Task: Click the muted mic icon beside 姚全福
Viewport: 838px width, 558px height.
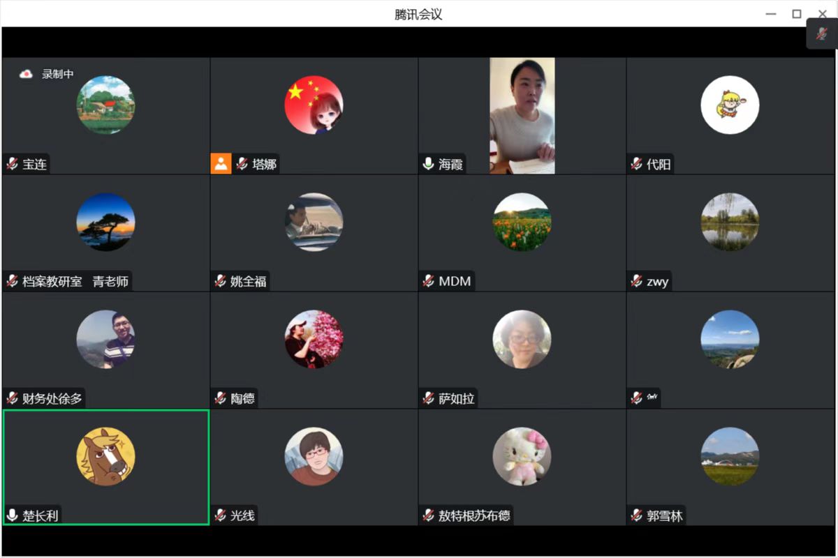Action: tap(220, 282)
